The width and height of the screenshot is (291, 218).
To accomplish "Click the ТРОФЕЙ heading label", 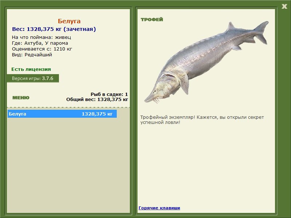I will [152, 20].
